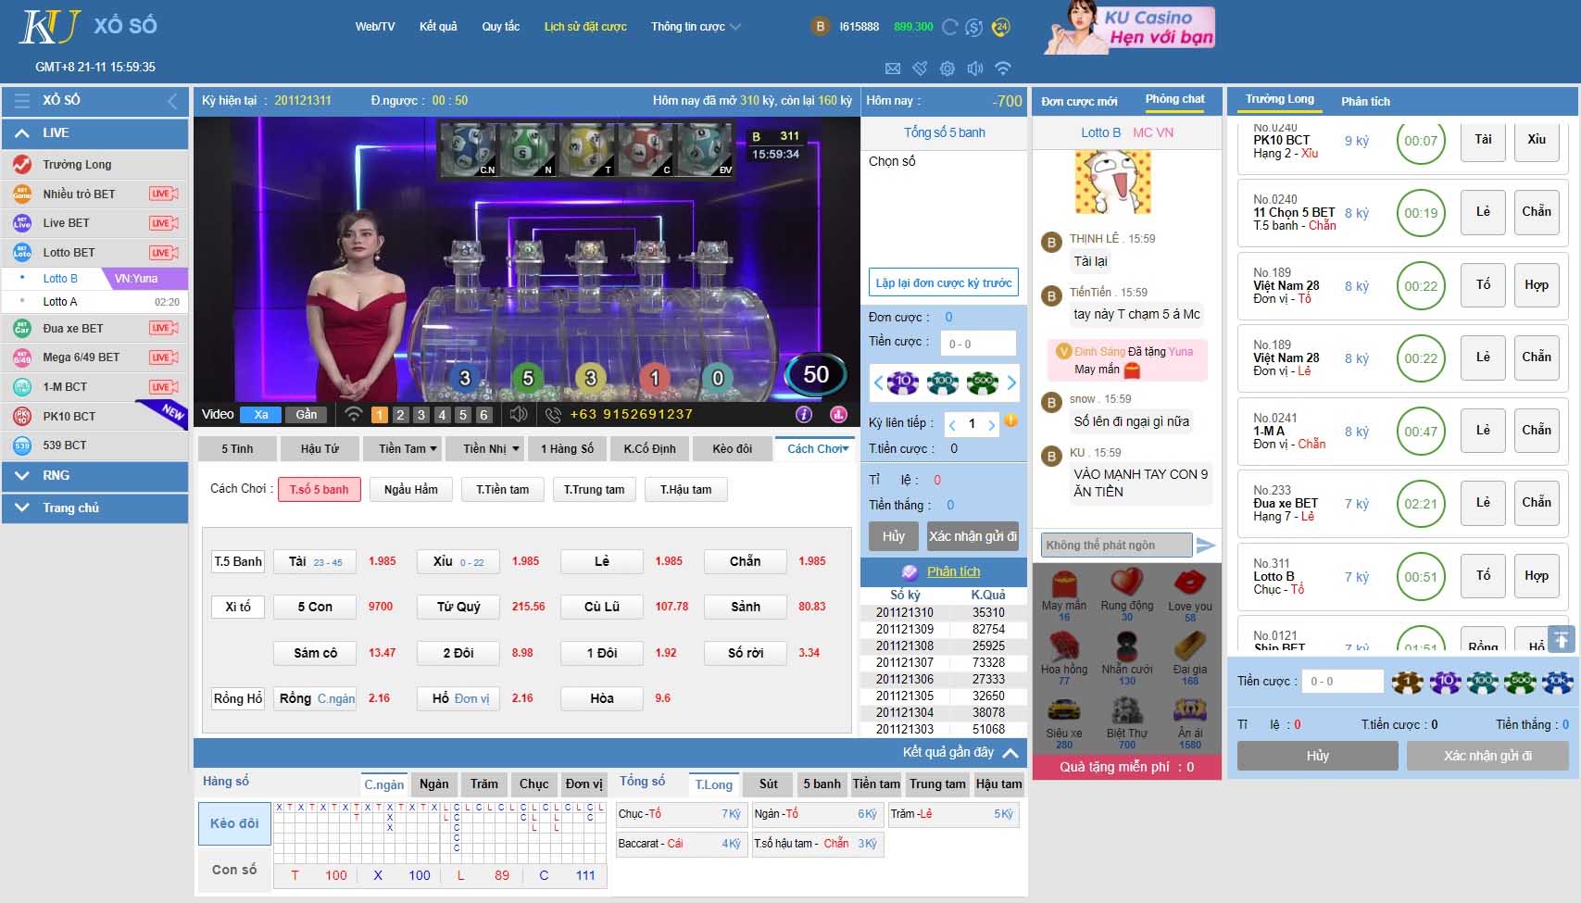1581x903 pixels.
Task: Open settings gear in header
Action: 947,69
